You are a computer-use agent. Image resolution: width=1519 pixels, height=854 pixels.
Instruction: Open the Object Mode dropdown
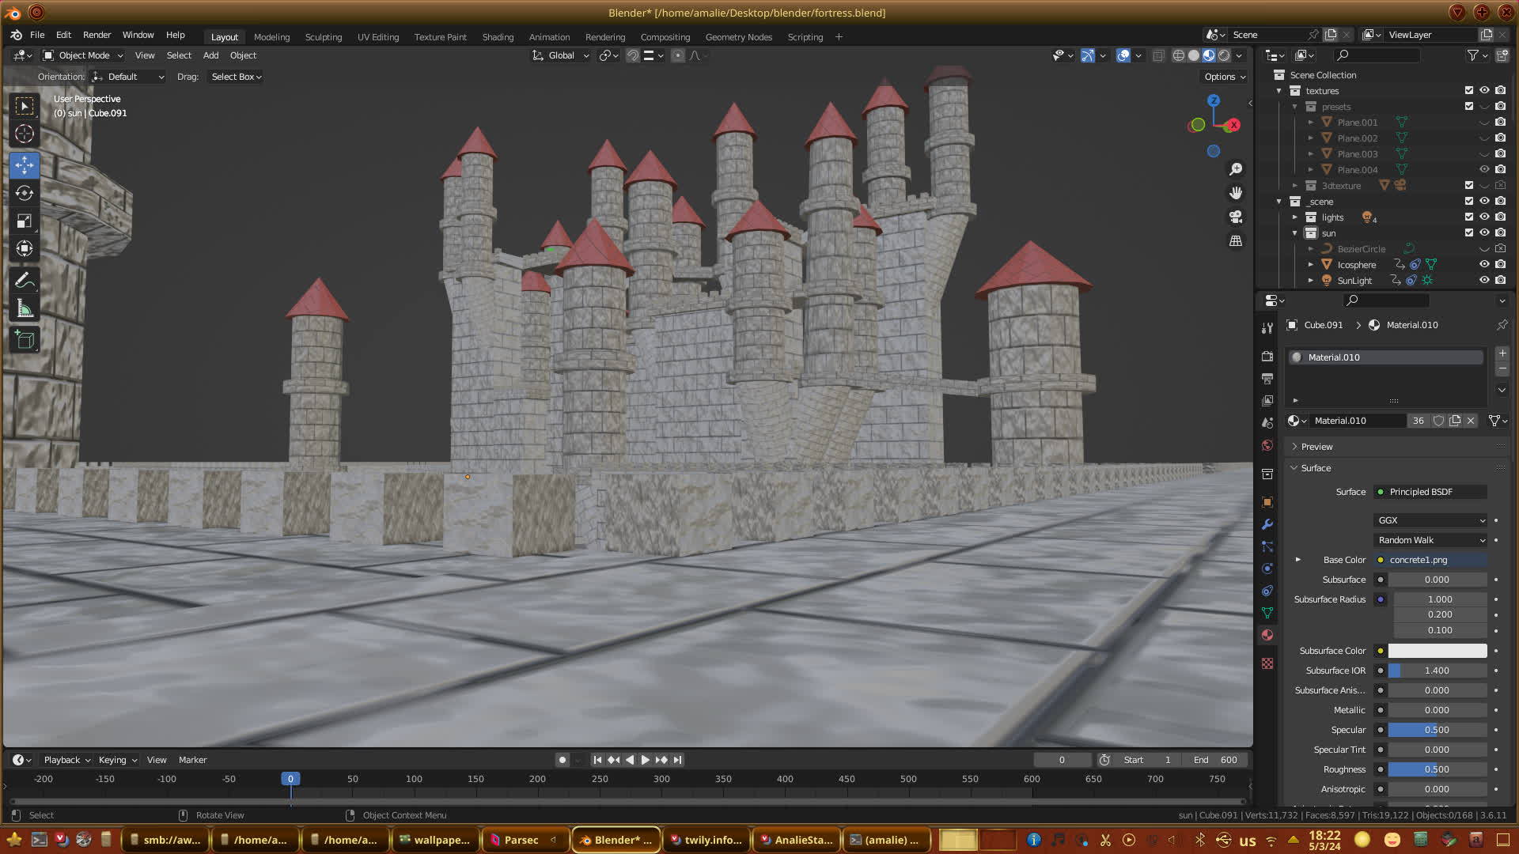[83, 55]
